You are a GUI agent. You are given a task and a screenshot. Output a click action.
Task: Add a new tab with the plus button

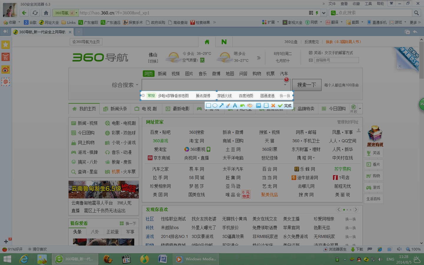79,32
